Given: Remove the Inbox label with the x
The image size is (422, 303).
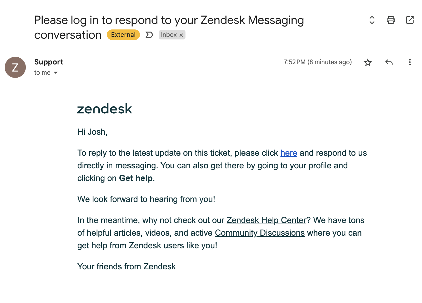Looking at the screenshot, I should (x=181, y=35).
